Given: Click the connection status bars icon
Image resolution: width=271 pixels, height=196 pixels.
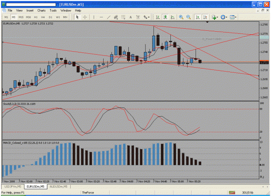Looking at the screenshot, I should click(232, 193).
